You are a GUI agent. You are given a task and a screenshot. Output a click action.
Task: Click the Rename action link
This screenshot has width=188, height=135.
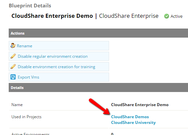(24, 46)
